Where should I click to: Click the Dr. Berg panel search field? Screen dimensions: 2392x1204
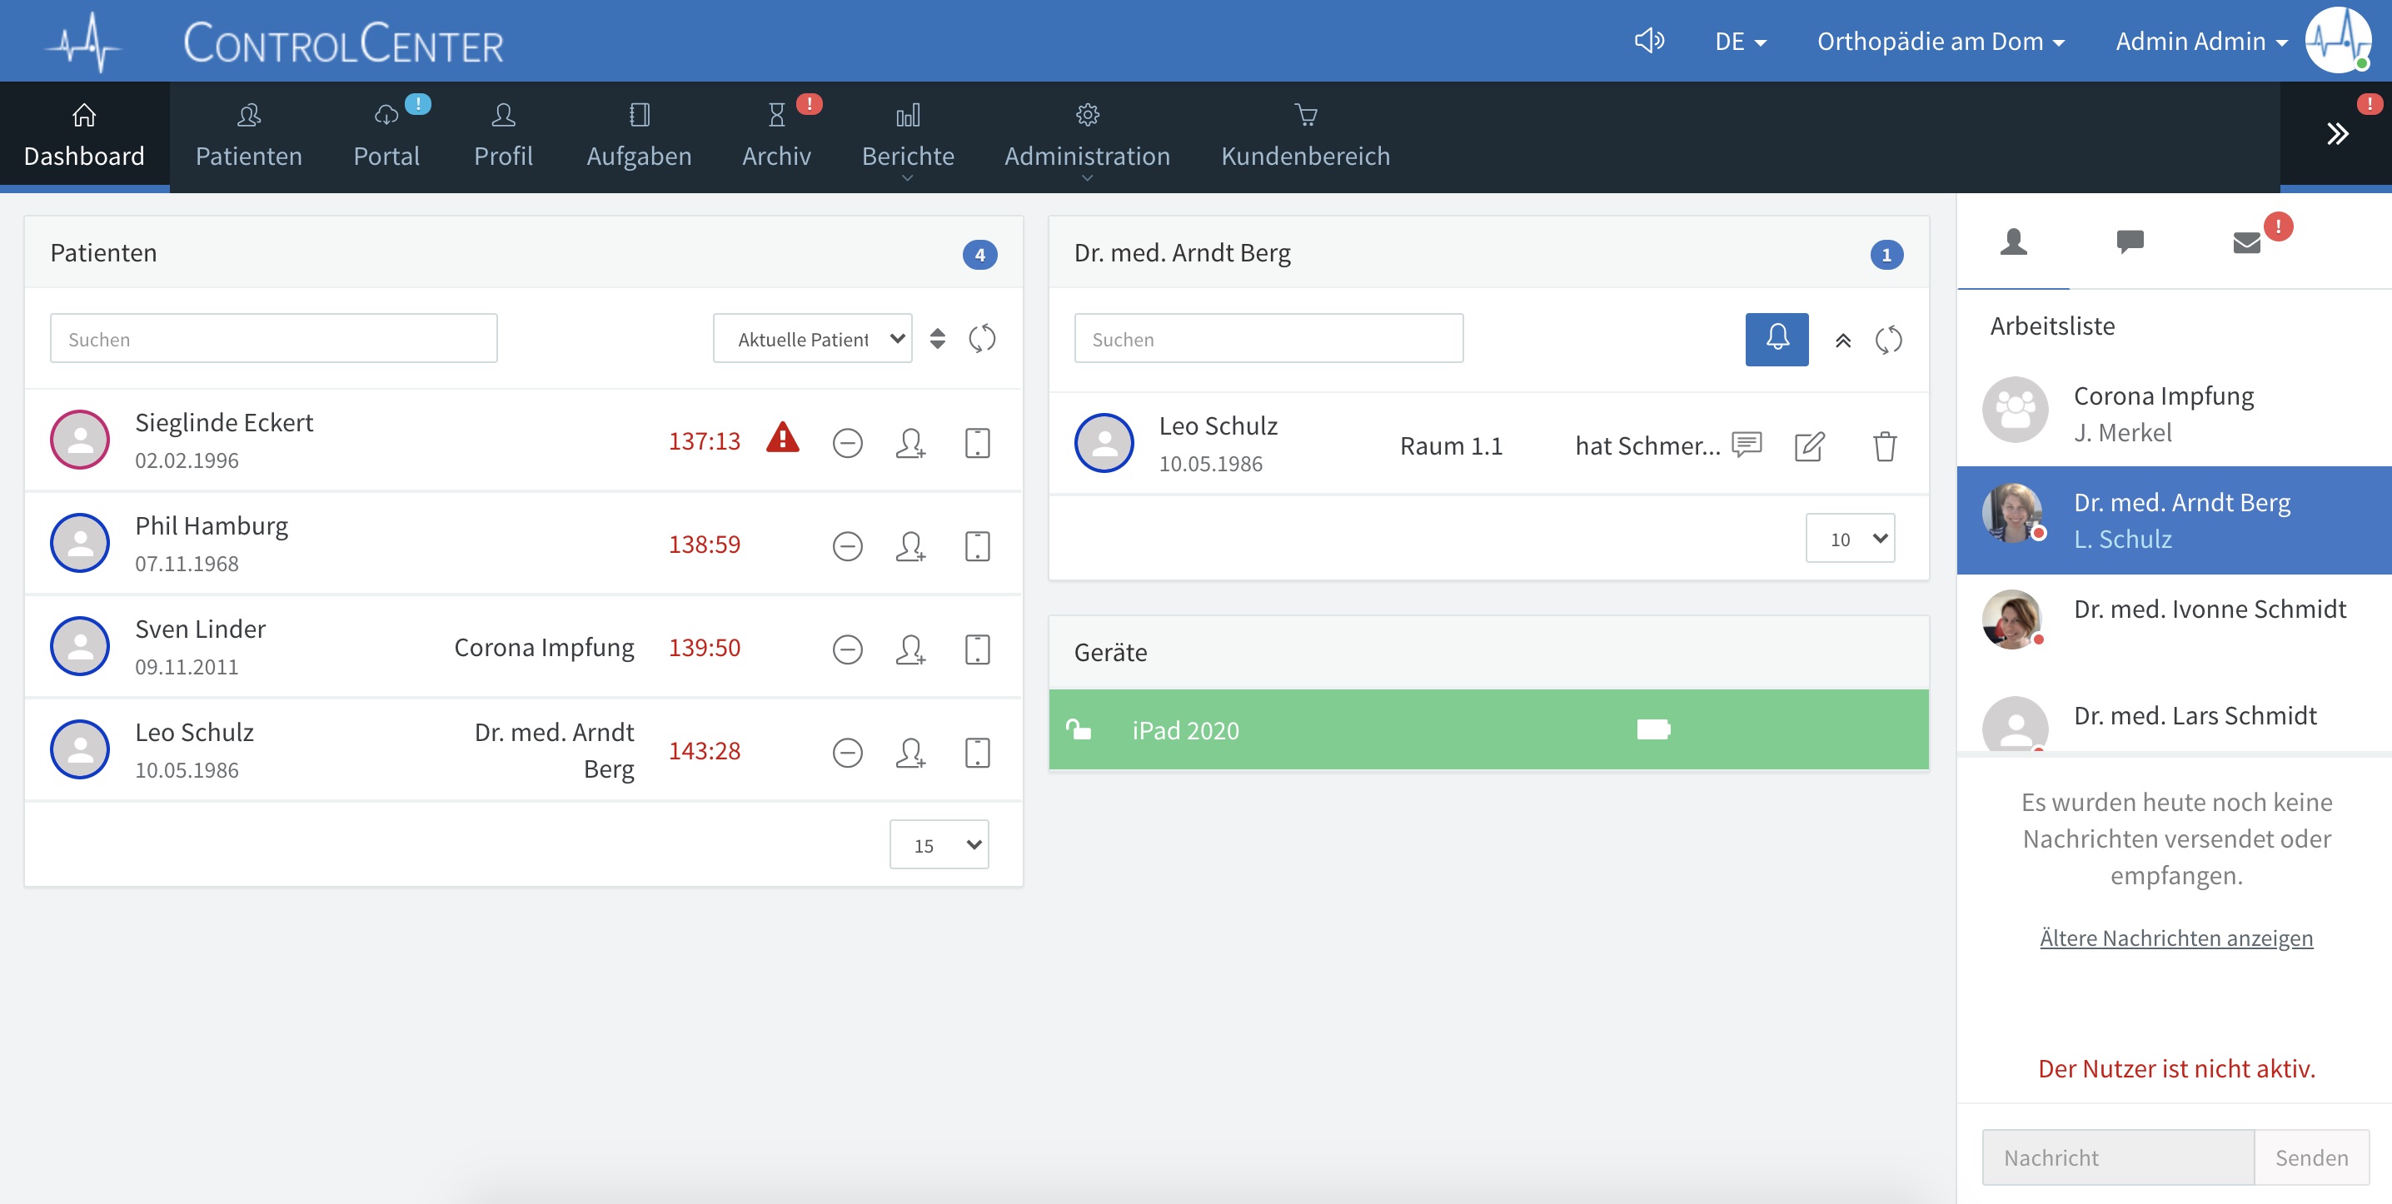pos(1268,339)
